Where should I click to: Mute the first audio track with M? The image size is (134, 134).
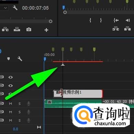click(x=10, y=104)
